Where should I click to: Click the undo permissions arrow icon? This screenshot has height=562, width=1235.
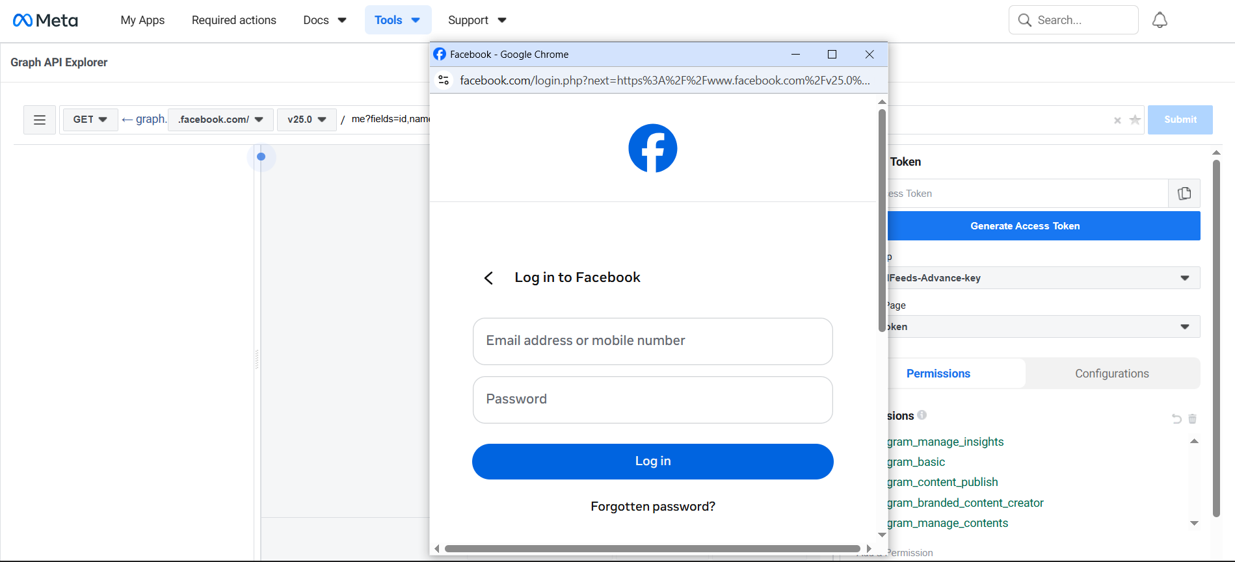1176,418
